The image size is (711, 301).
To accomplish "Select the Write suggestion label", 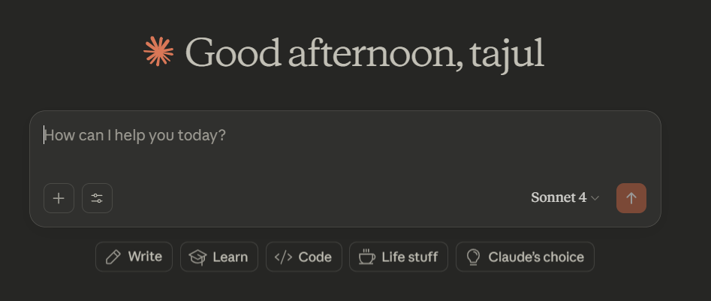I will coord(145,257).
